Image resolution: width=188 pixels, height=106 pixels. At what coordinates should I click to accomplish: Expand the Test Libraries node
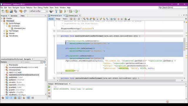point(4,36)
